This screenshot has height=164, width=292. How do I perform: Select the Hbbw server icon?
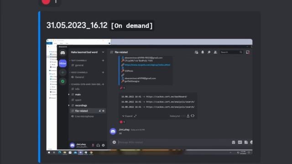(63, 63)
